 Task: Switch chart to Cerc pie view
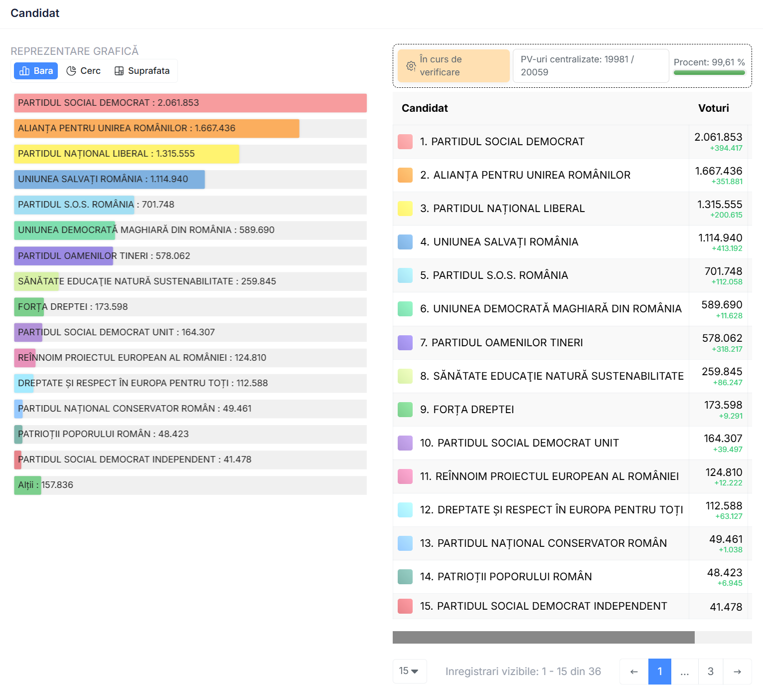84,71
